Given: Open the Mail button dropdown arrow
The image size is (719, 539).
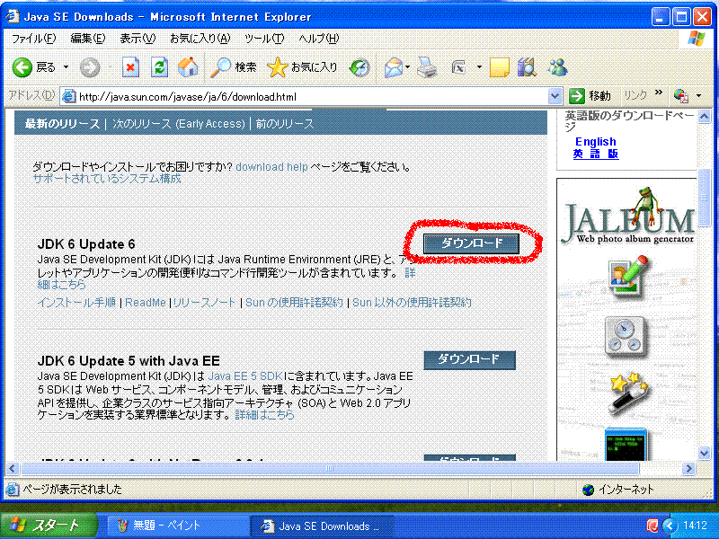Looking at the screenshot, I should (x=407, y=67).
